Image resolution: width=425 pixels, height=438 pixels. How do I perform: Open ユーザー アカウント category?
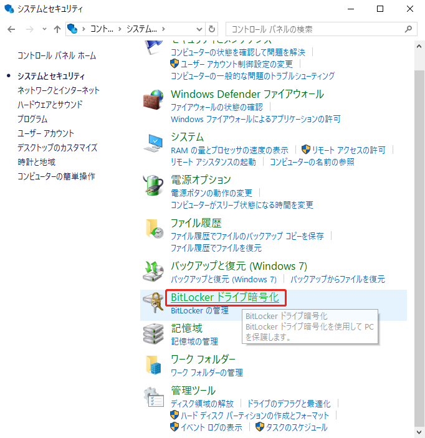click(46, 133)
